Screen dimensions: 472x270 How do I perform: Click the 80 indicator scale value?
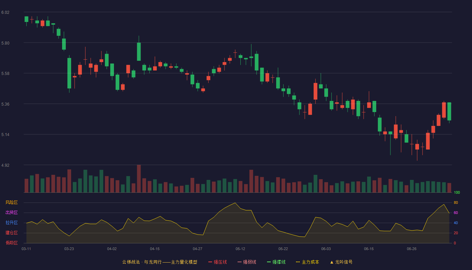click(x=456, y=203)
